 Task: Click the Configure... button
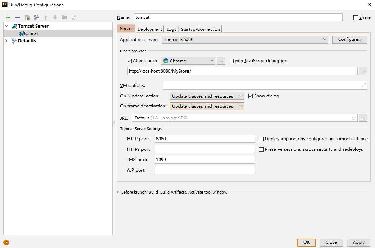pos(350,39)
